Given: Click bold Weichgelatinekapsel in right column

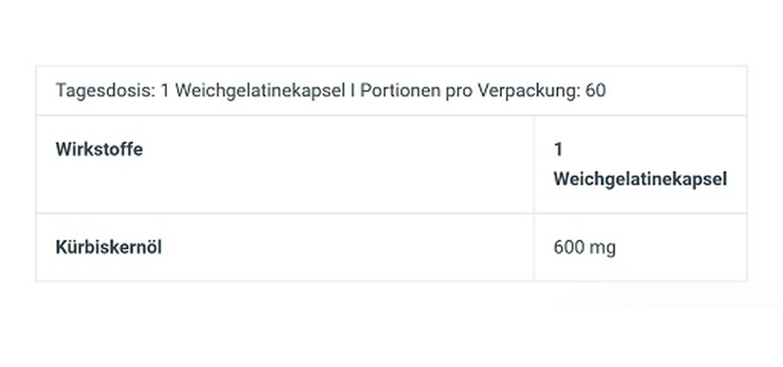Looking at the screenshot, I should tap(640, 179).
